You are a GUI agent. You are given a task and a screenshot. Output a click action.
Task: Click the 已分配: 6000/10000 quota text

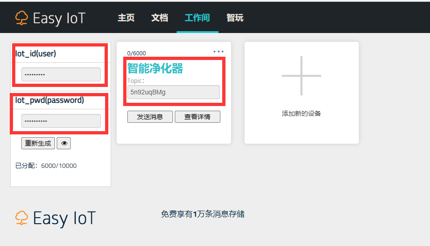click(x=46, y=166)
